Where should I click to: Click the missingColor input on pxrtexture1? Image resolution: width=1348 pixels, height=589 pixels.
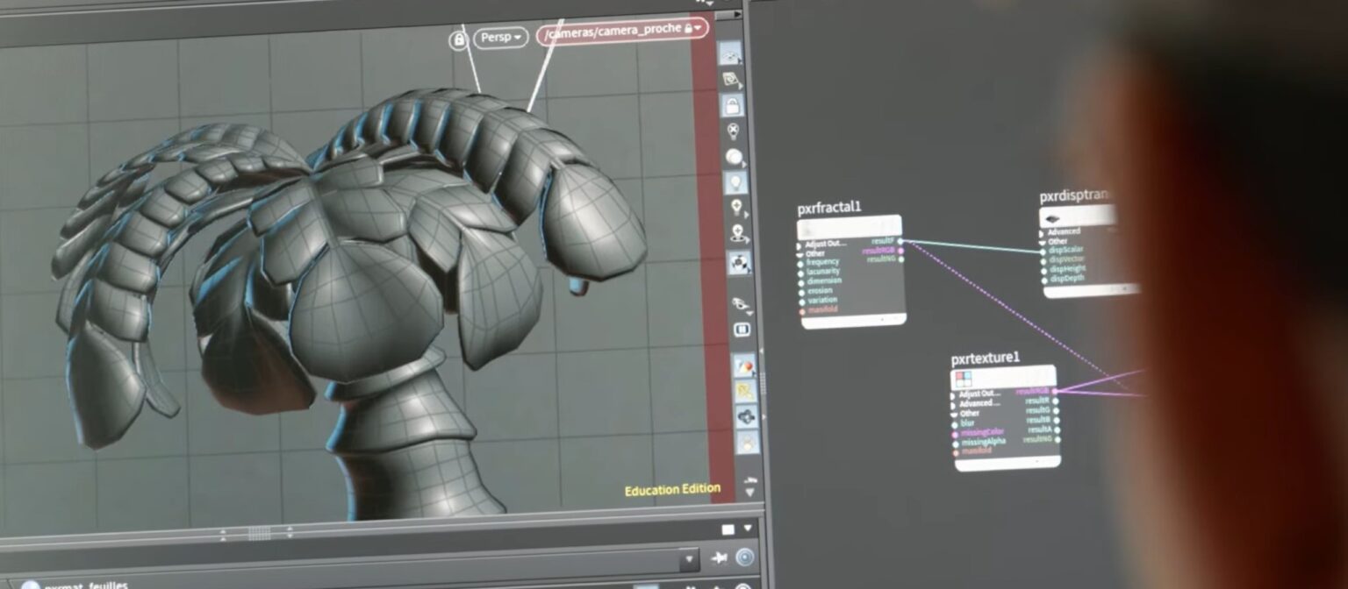pos(956,433)
